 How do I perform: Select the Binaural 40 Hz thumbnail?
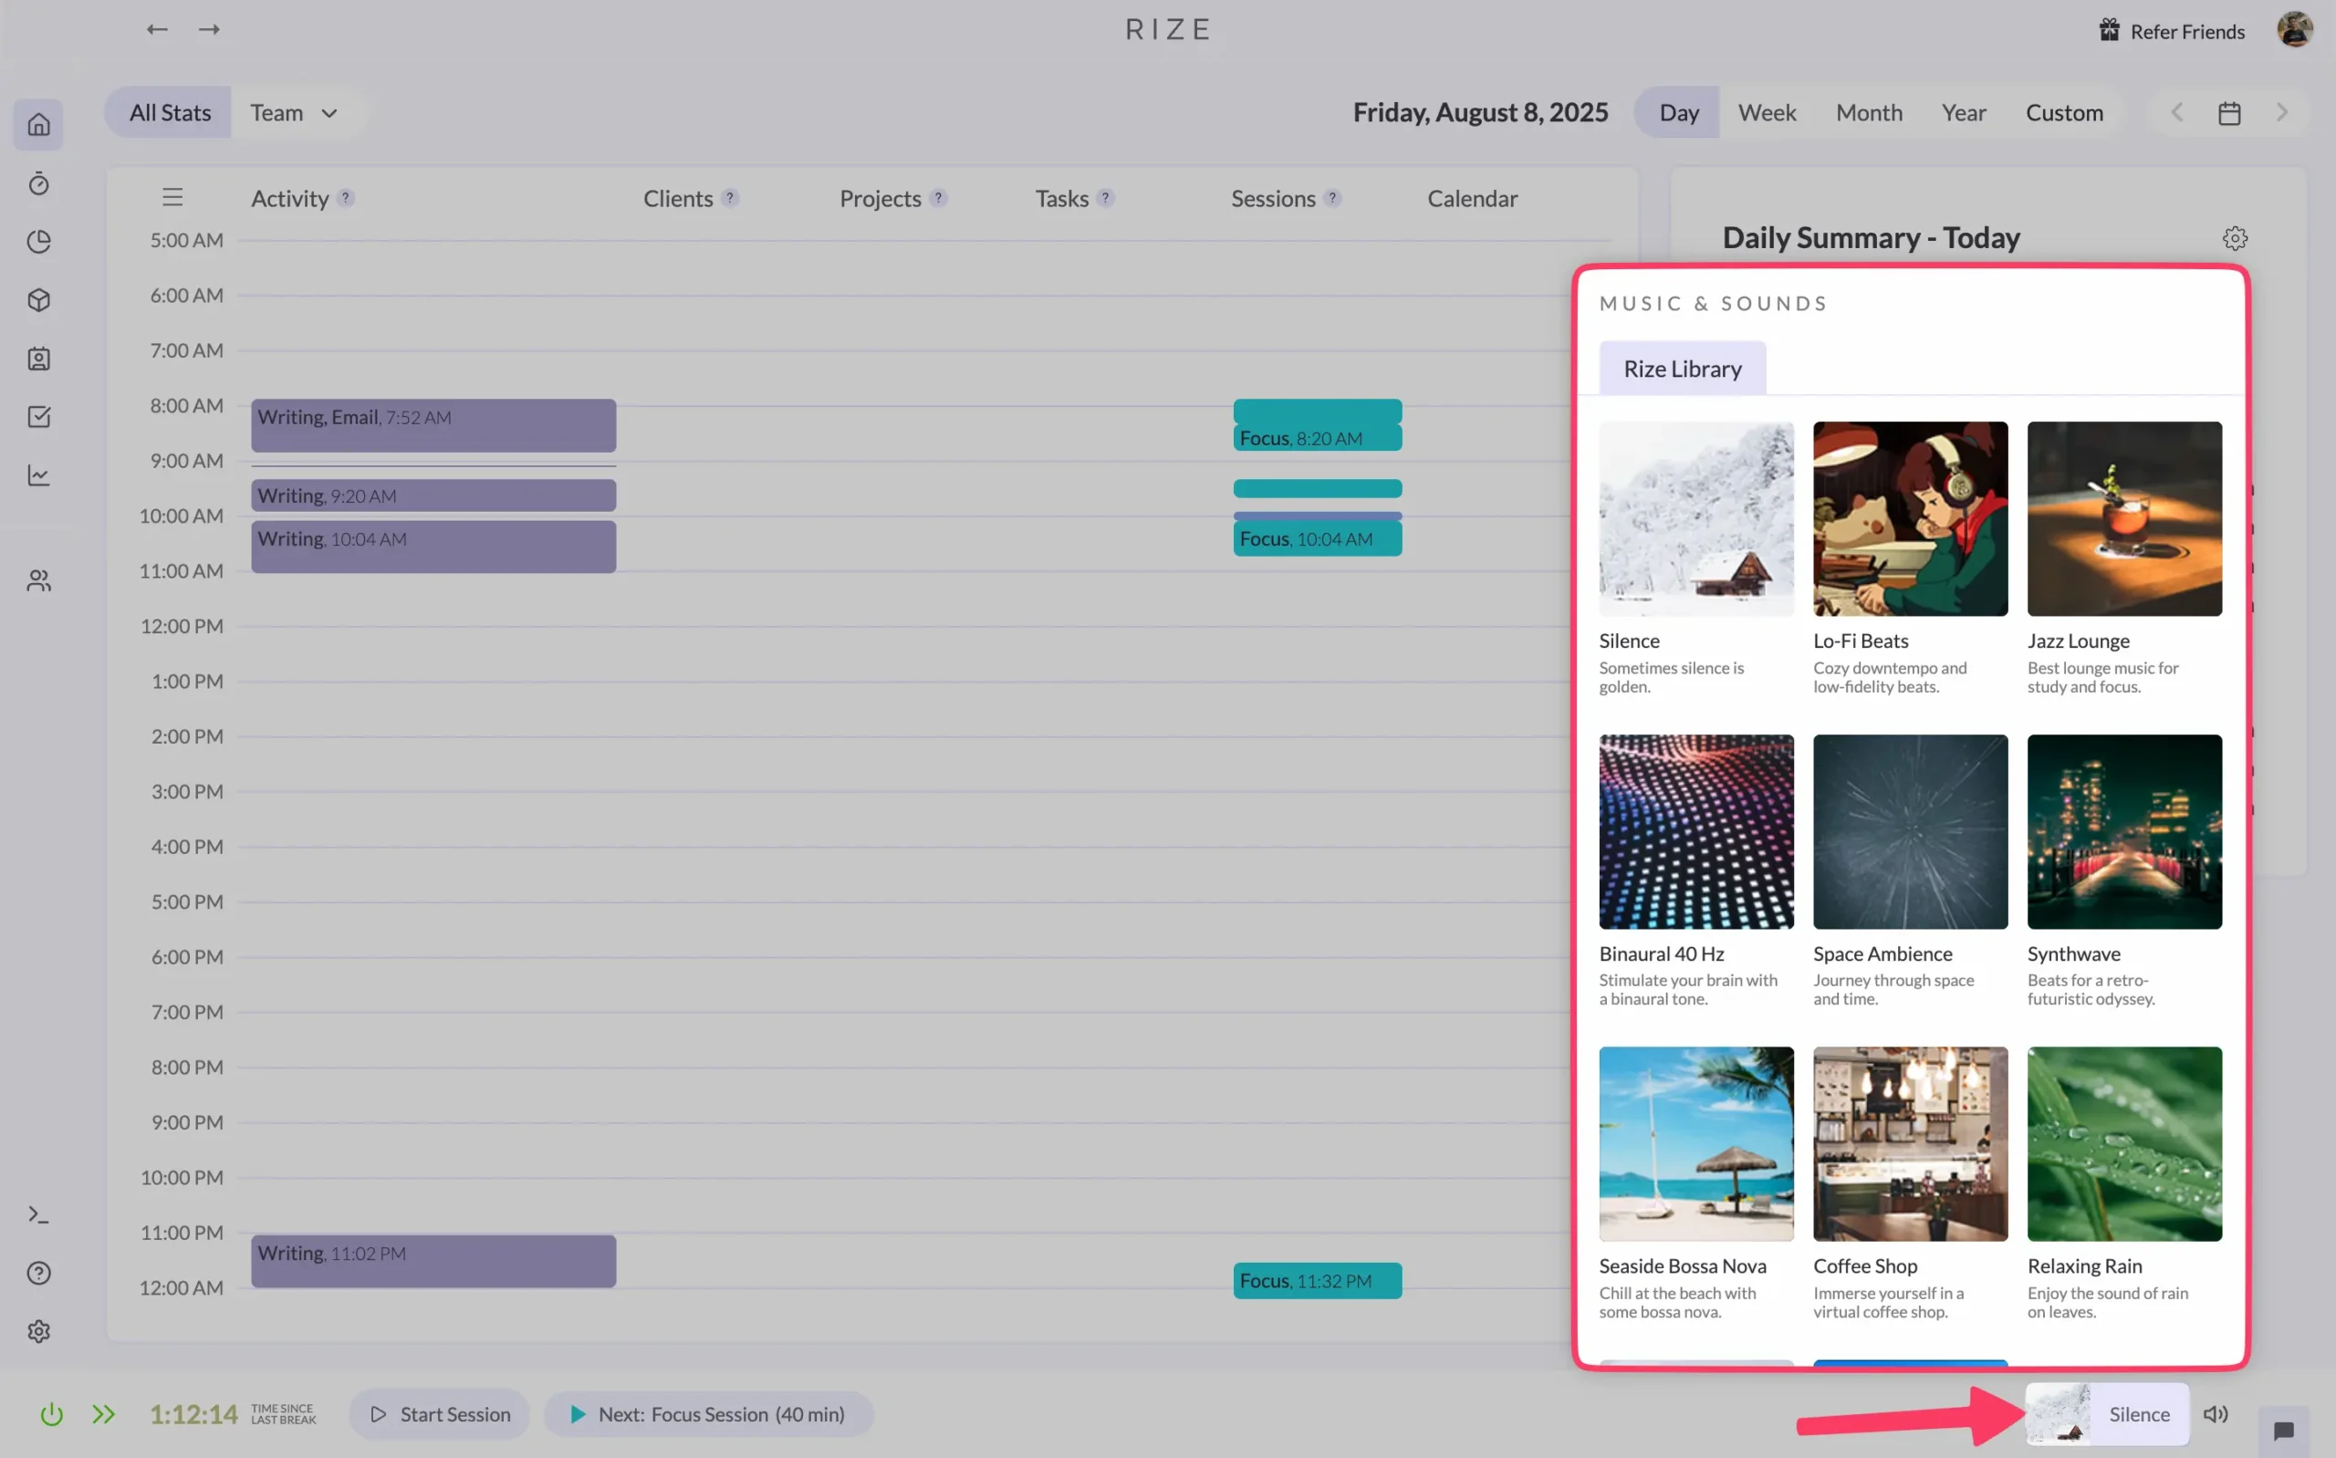[x=1695, y=831]
